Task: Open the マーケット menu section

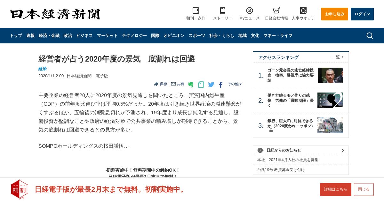Action: [x=107, y=36]
